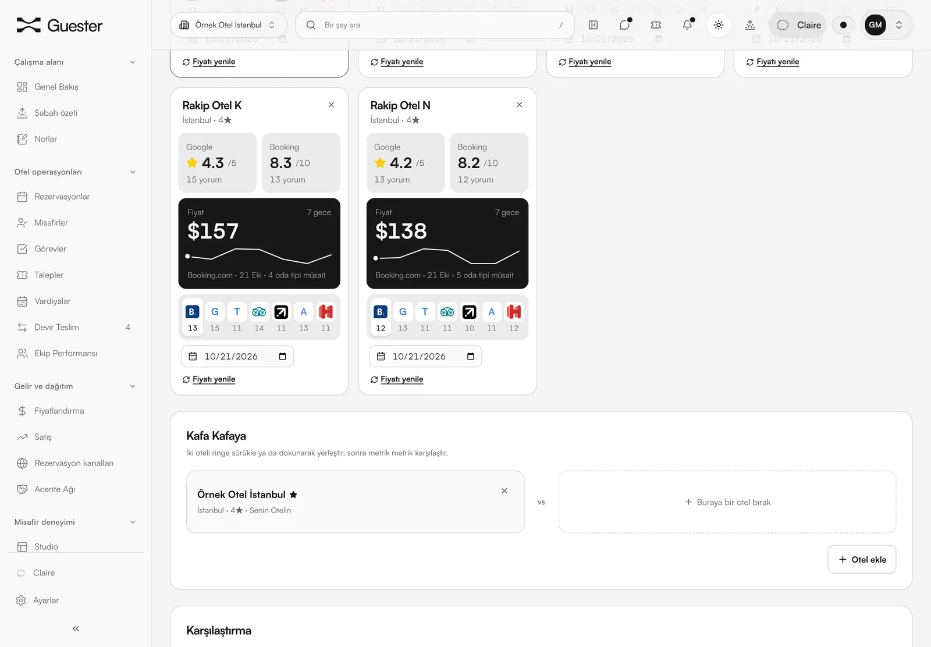
Task: Open the GM user account menu
Action: tap(886, 25)
